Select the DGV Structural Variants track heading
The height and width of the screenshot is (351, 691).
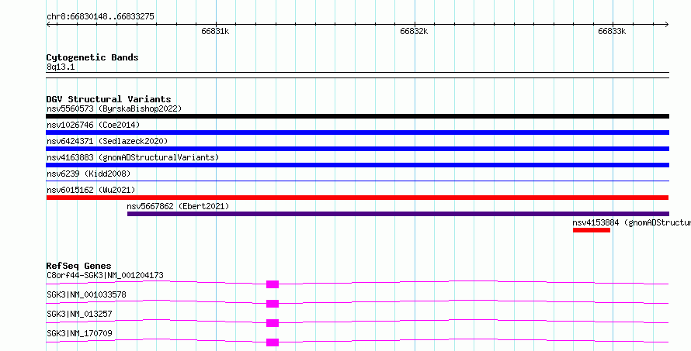point(109,99)
